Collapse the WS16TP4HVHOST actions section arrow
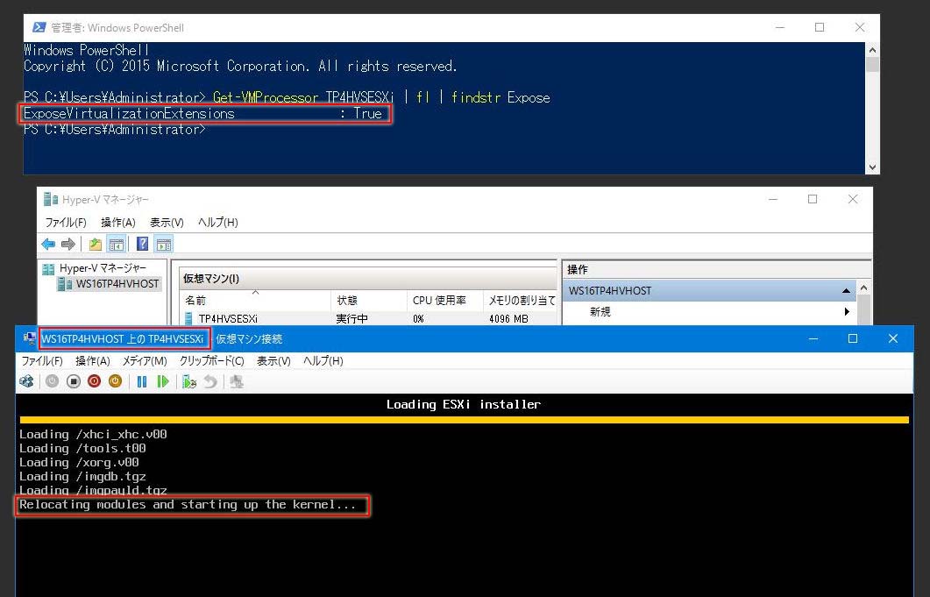Screen dimensions: 930x597 (x=846, y=291)
